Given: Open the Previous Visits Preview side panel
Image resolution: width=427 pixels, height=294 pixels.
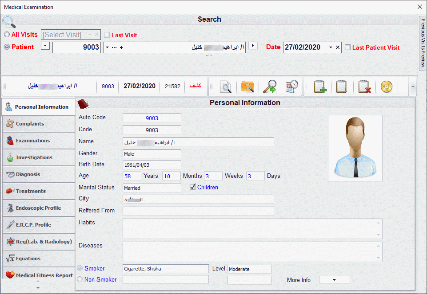Looking at the screenshot, I should tap(423, 43).
